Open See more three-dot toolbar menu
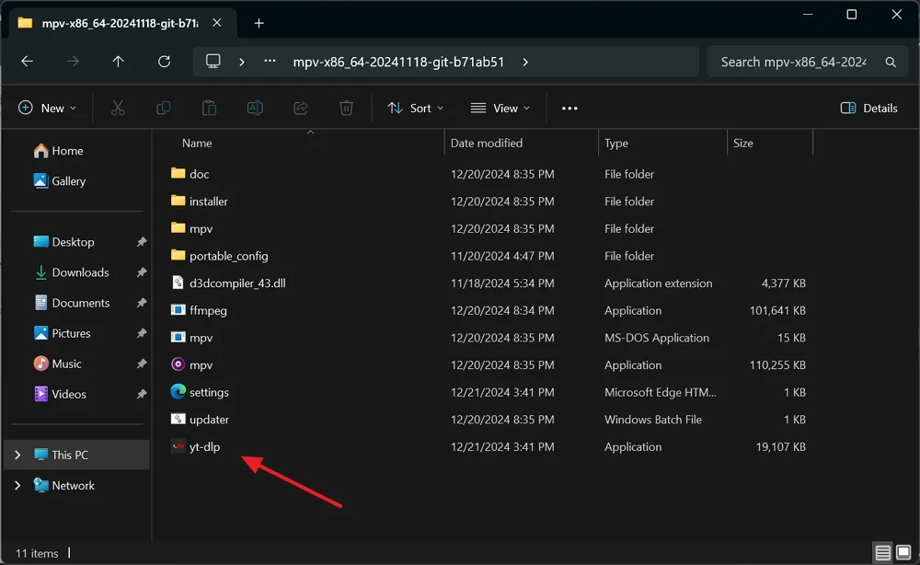 pyautogui.click(x=569, y=108)
